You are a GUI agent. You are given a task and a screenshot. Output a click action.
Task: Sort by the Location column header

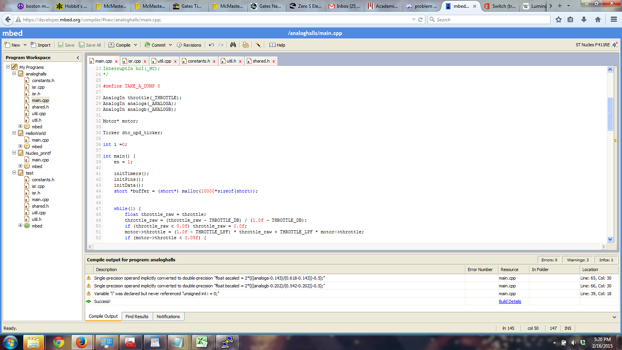pyautogui.click(x=599, y=269)
